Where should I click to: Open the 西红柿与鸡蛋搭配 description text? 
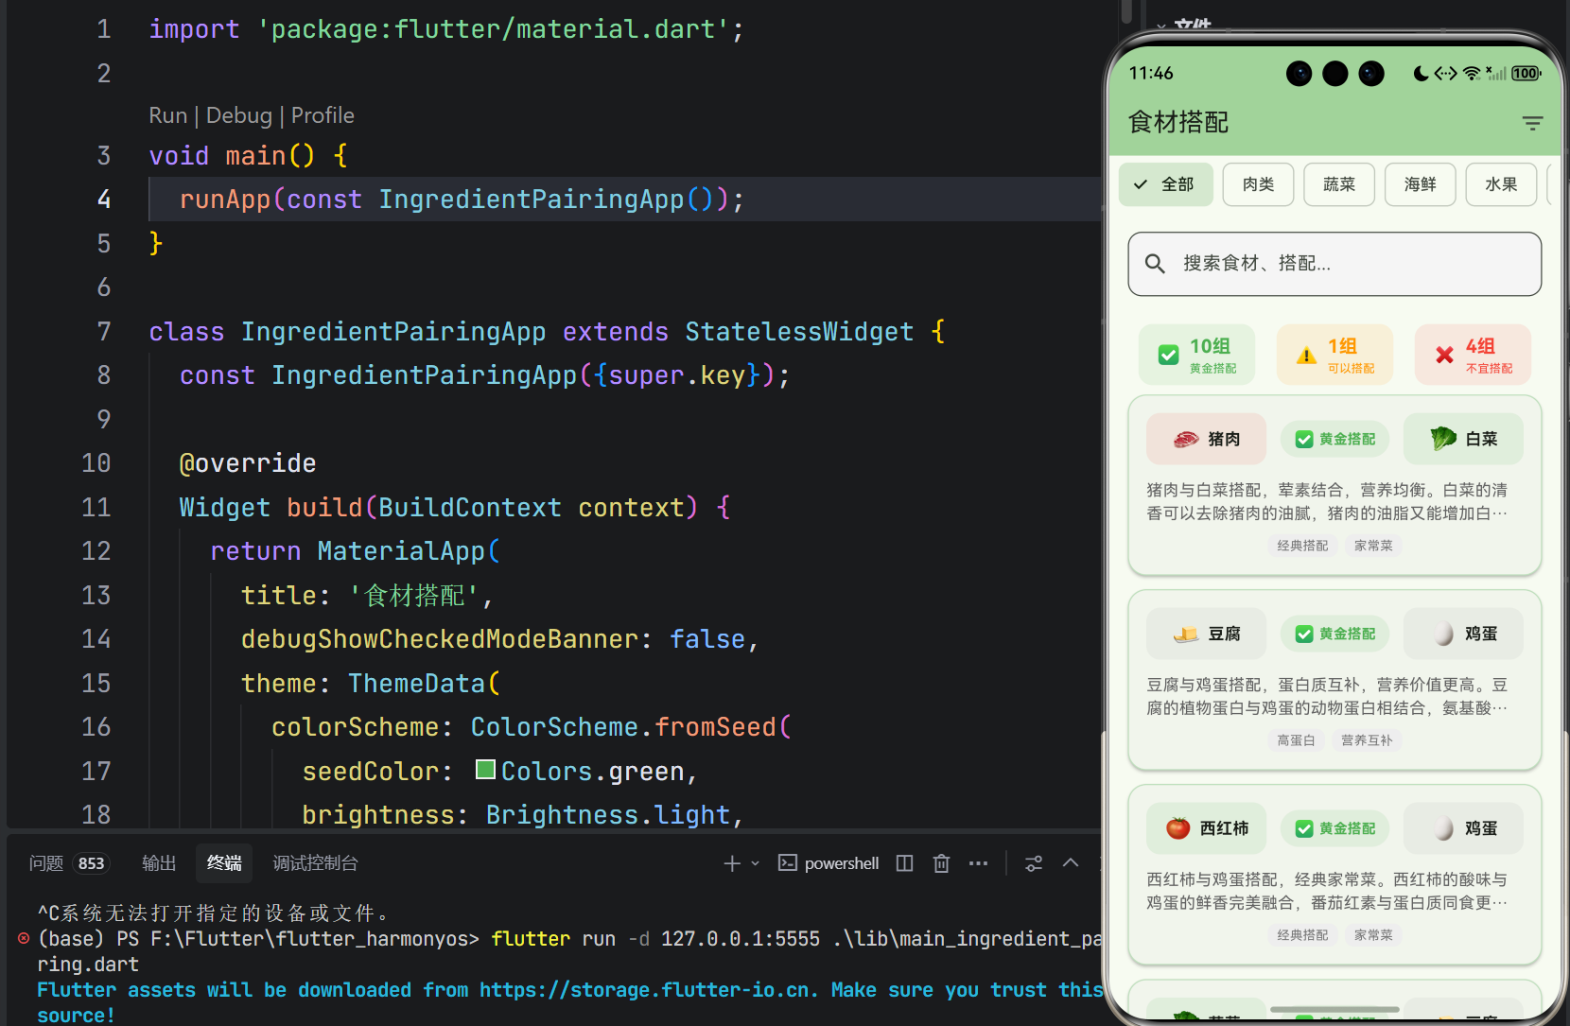coord(1328,891)
